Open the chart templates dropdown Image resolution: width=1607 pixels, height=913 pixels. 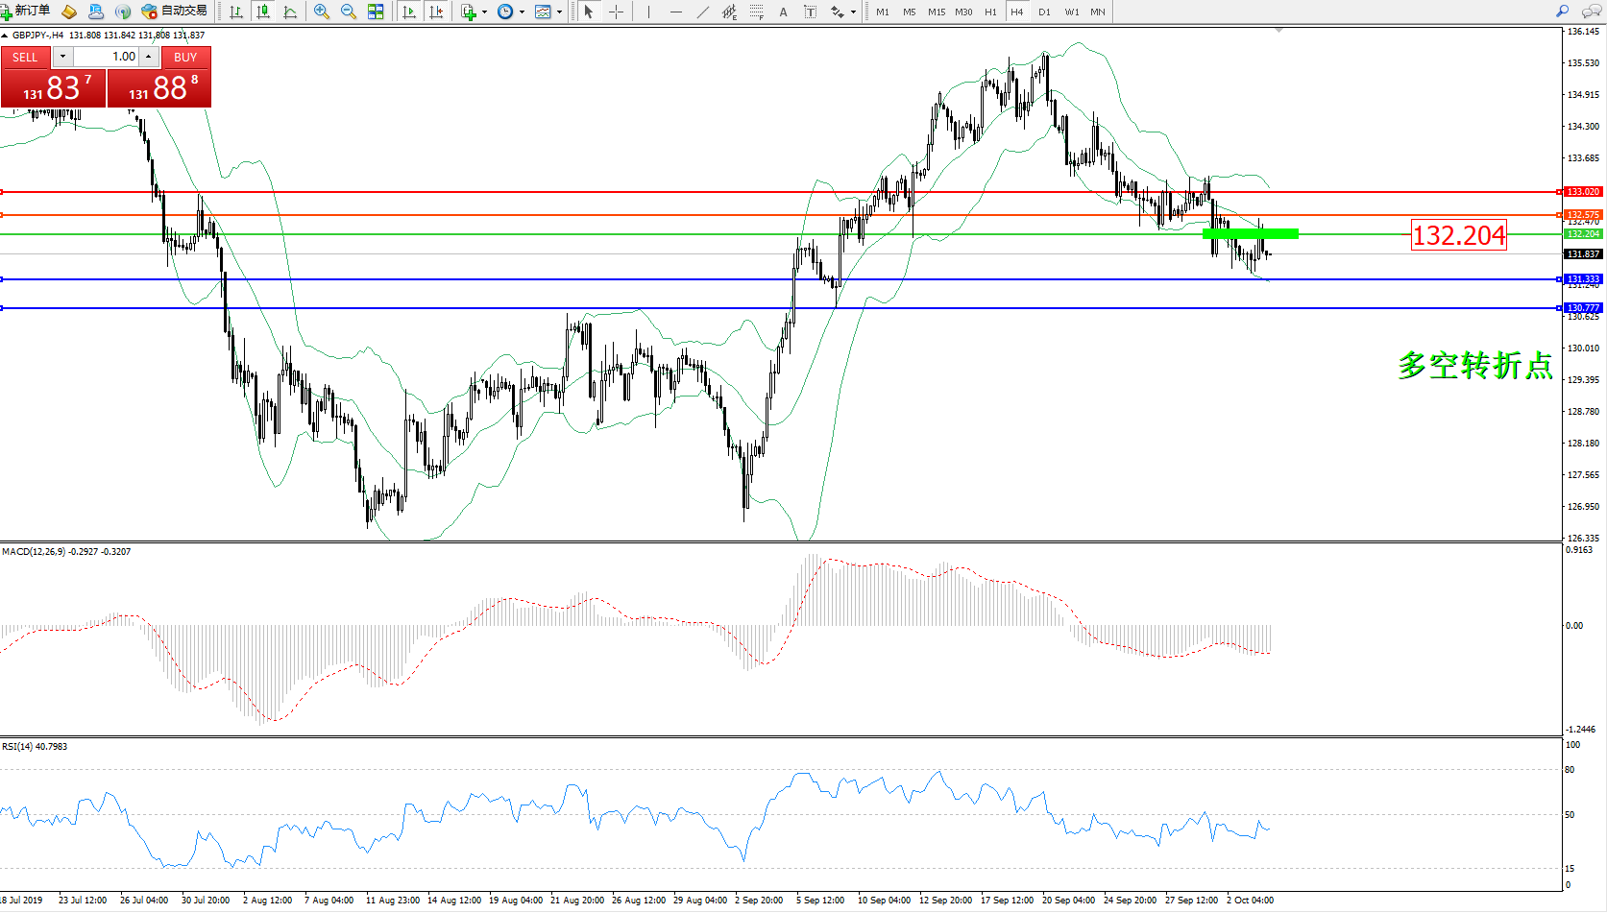click(559, 12)
